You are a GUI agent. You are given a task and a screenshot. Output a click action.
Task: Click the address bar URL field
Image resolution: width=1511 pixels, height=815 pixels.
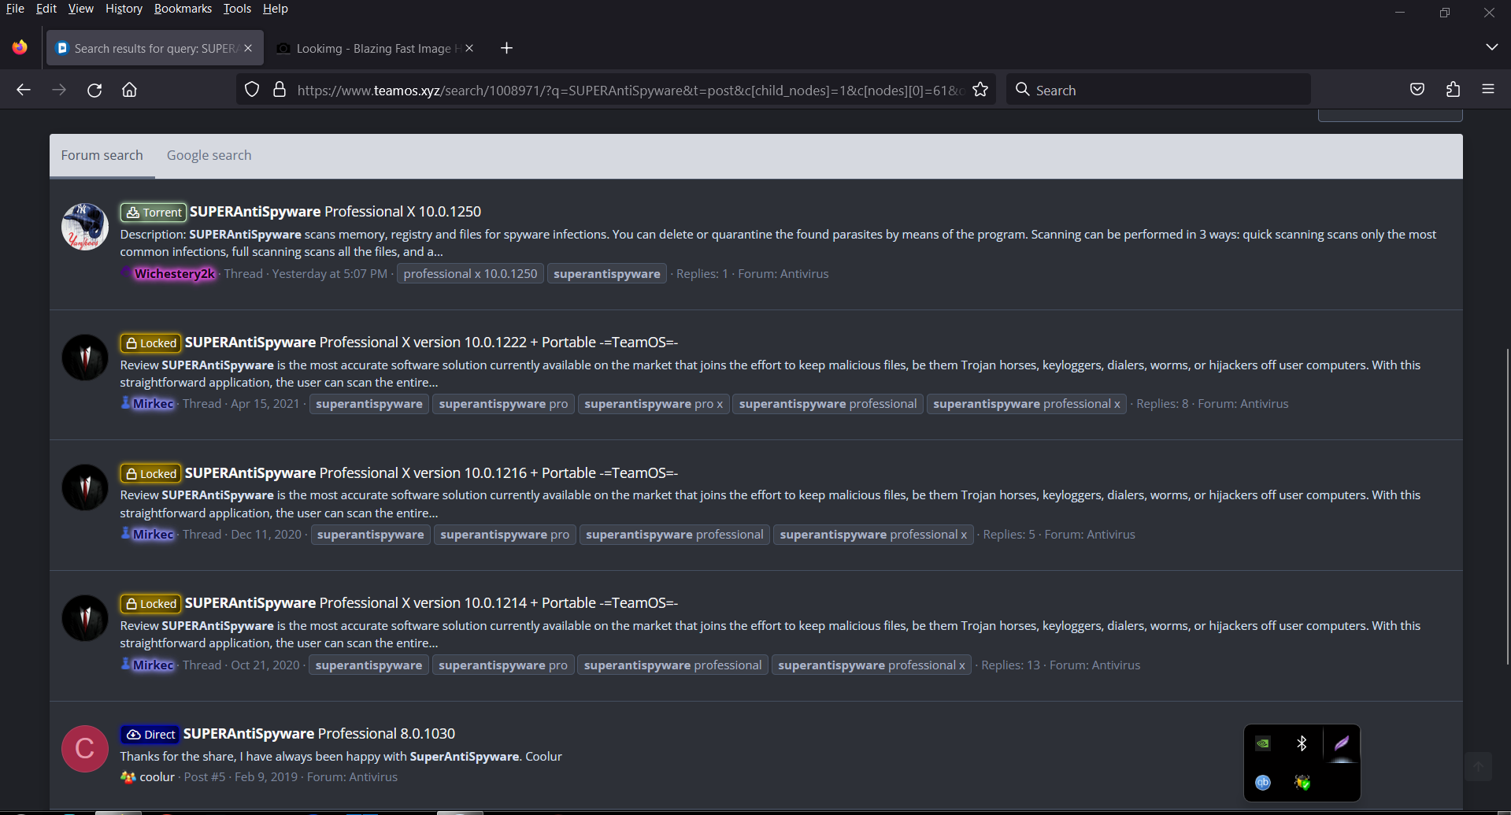630,90
